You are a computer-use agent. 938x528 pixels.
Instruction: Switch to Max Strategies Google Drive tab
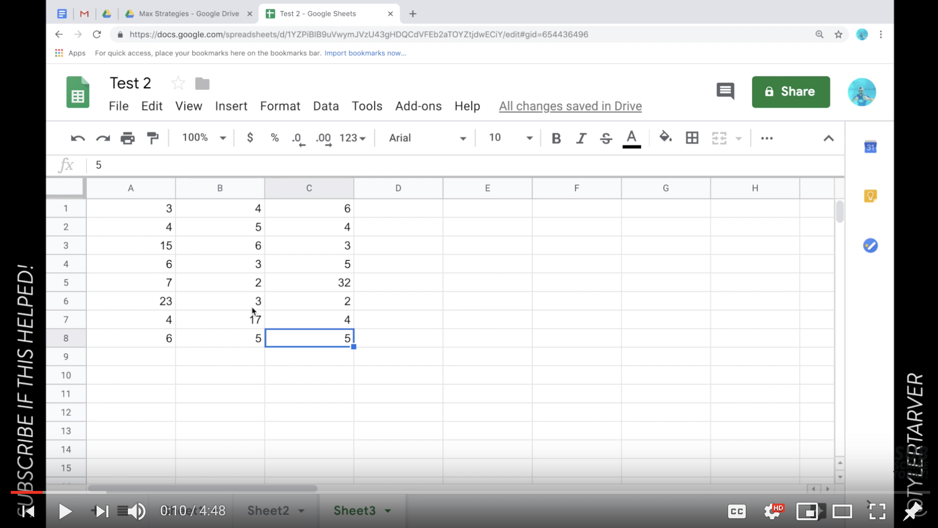[188, 14]
